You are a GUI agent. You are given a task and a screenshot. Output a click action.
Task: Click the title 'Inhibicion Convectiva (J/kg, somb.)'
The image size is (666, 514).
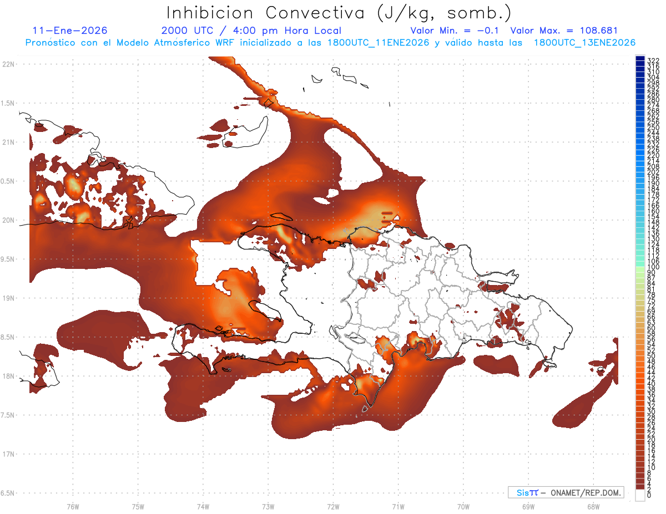tap(339, 13)
